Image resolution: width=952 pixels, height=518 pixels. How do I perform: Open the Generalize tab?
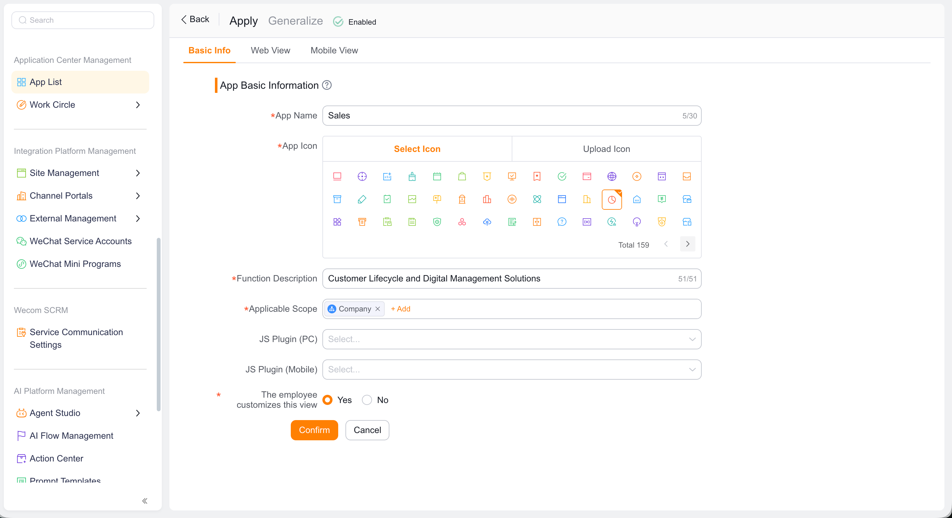pos(295,21)
